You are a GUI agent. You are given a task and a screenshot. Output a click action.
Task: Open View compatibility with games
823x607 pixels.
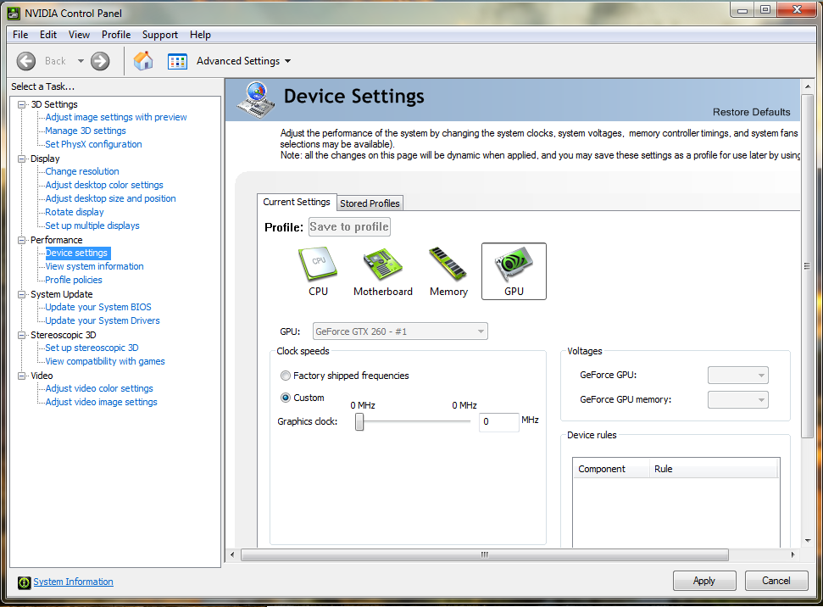105,361
